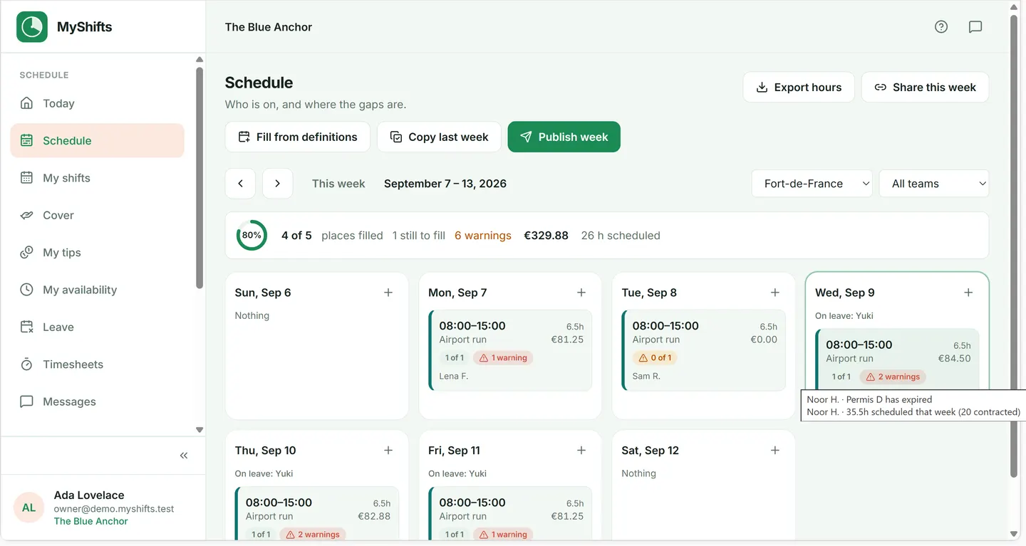Click the owner@demo.myshifts.test email text
This screenshot has height=546, width=1026.
114,509
